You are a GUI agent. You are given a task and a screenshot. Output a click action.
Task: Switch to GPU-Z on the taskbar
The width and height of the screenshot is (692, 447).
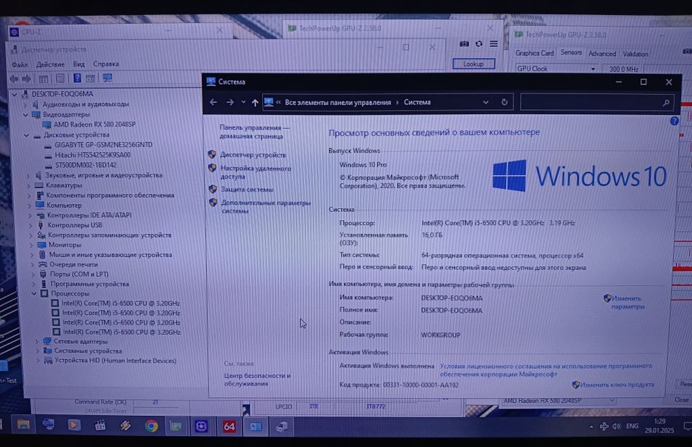(x=176, y=426)
